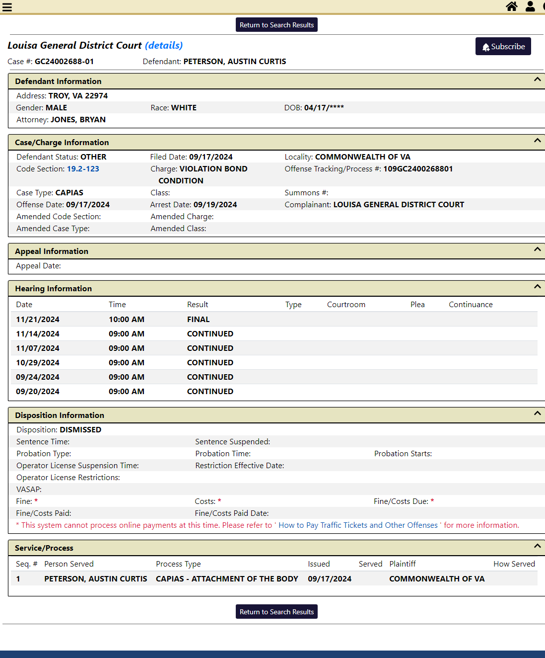Collapse the Appeal Information section
The width and height of the screenshot is (545, 658).
tap(537, 249)
